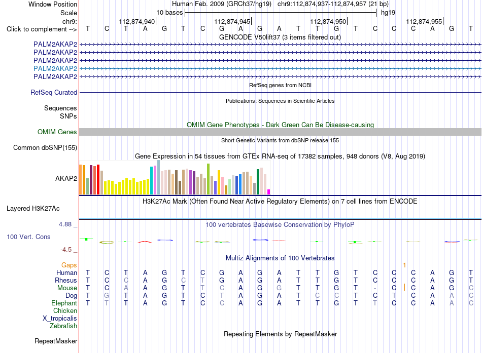Click the '10 bases' scale label
Image resolution: width=482 pixels, height=353 pixels.
[x=169, y=13]
